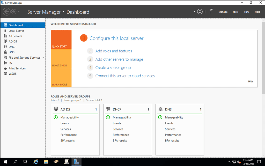Select the WSUS icon in the sidebar

[x=5, y=74]
